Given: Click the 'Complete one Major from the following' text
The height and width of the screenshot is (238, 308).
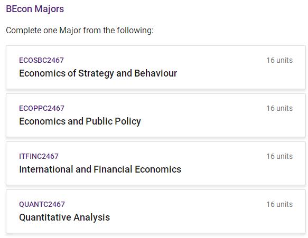Looking at the screenshot, I should (x=80, y=31).
